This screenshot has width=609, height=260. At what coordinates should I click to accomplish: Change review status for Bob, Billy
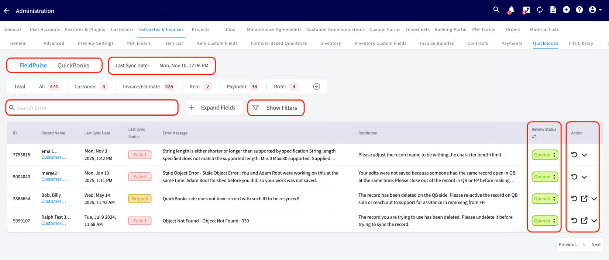click(x=545, y=198)
